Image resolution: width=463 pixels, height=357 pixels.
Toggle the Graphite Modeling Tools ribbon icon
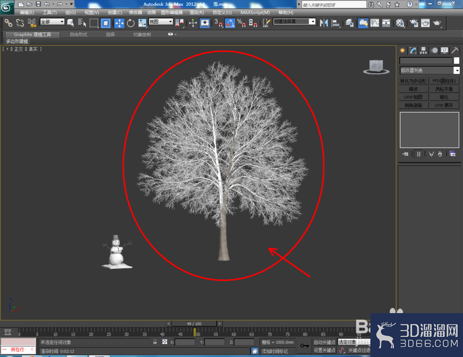pyautogui.click(x=363, y=23)
